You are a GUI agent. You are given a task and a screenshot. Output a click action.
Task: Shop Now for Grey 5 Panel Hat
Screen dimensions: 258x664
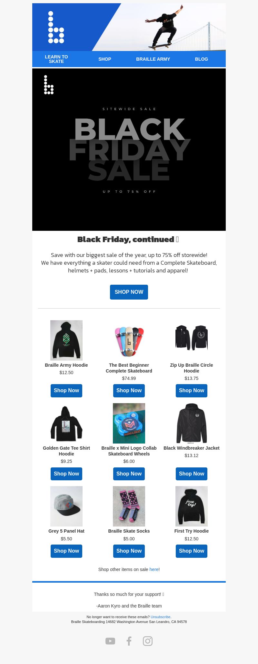point(66,551)
